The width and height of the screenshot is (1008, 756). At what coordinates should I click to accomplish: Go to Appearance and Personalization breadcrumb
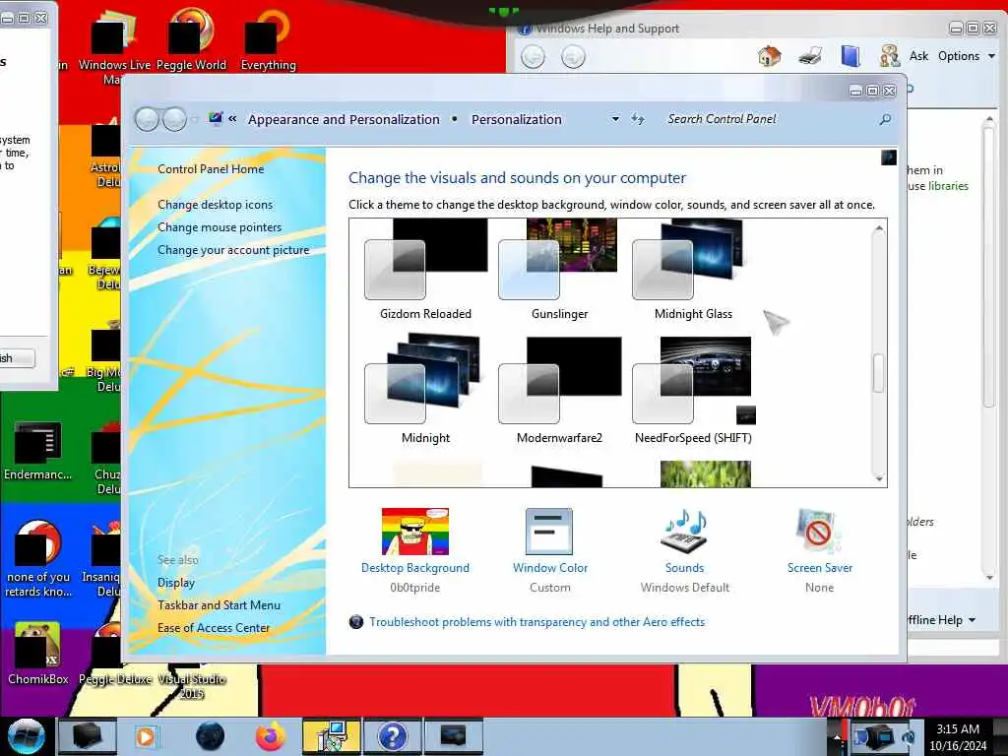pyautogui.click(x=344, y=119)
